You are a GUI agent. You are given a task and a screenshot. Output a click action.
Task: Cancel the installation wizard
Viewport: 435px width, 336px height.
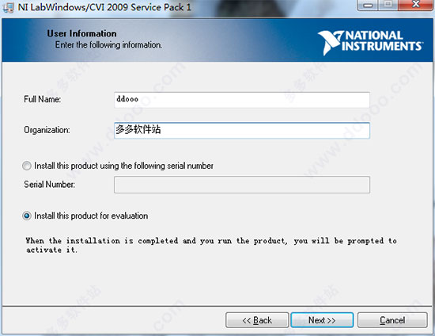pos(392,320)
